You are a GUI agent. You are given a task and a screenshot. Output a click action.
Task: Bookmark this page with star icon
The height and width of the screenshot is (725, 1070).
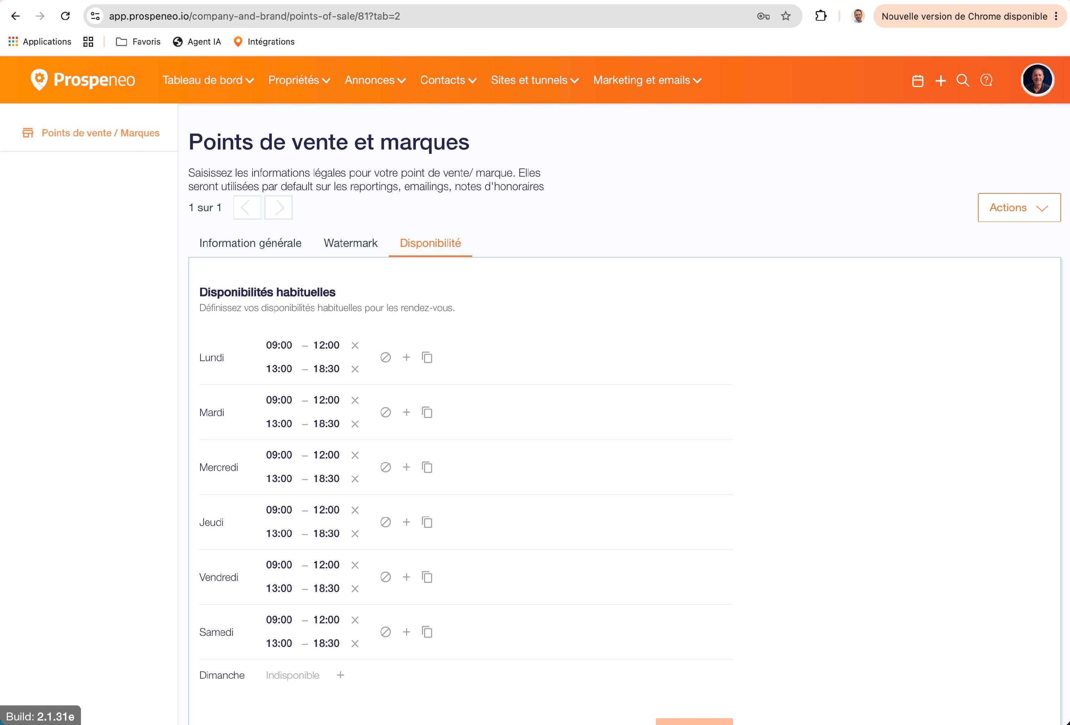(x=786, y=16)
